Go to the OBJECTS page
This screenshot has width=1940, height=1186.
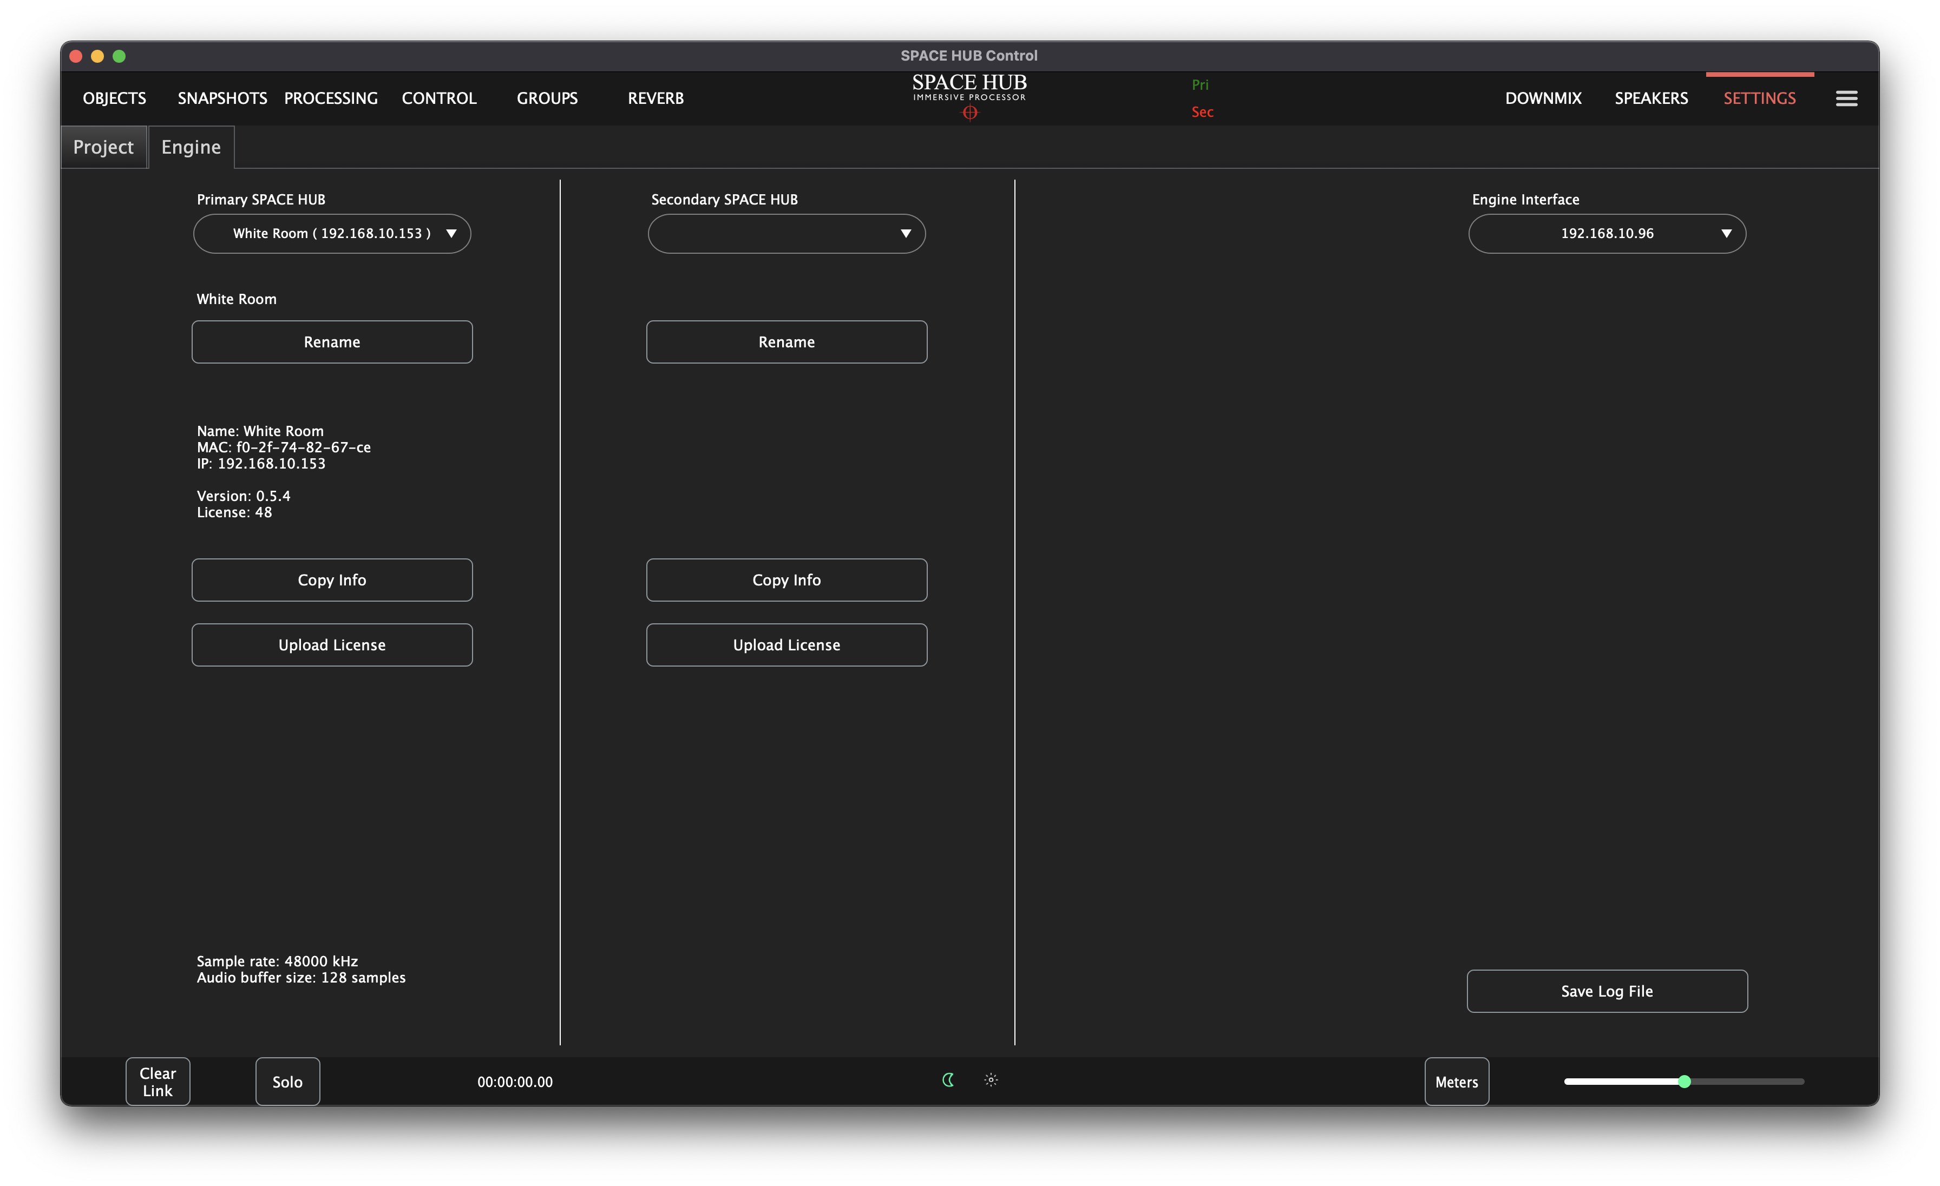click(x=114, y=98)
